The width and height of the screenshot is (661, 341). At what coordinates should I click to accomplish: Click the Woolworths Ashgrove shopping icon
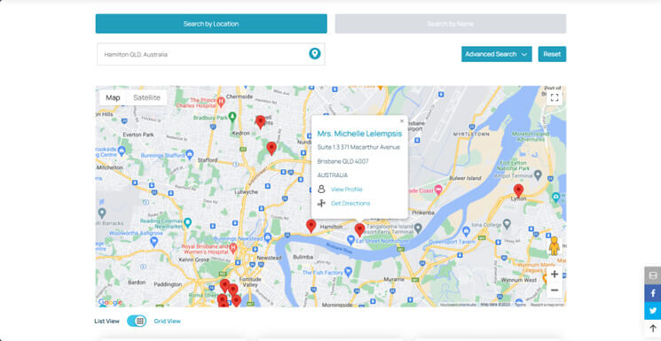(x=154, y=241)
